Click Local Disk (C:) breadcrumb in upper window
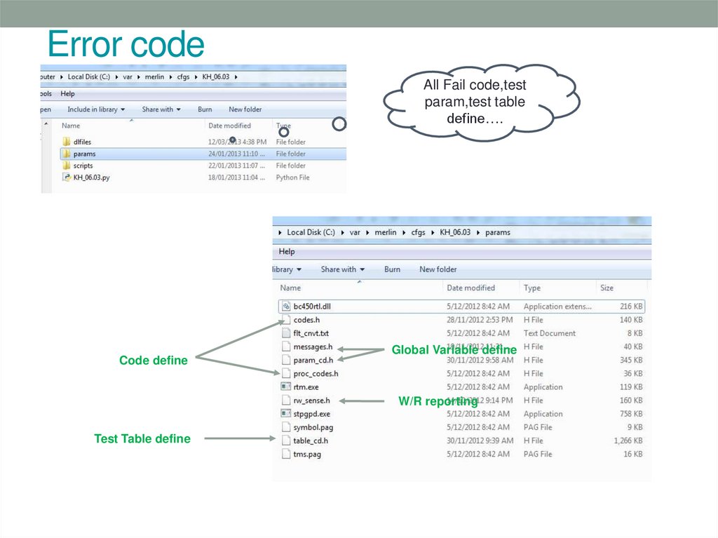The height and width of the screenshot is (538, 718). point(89,77)
